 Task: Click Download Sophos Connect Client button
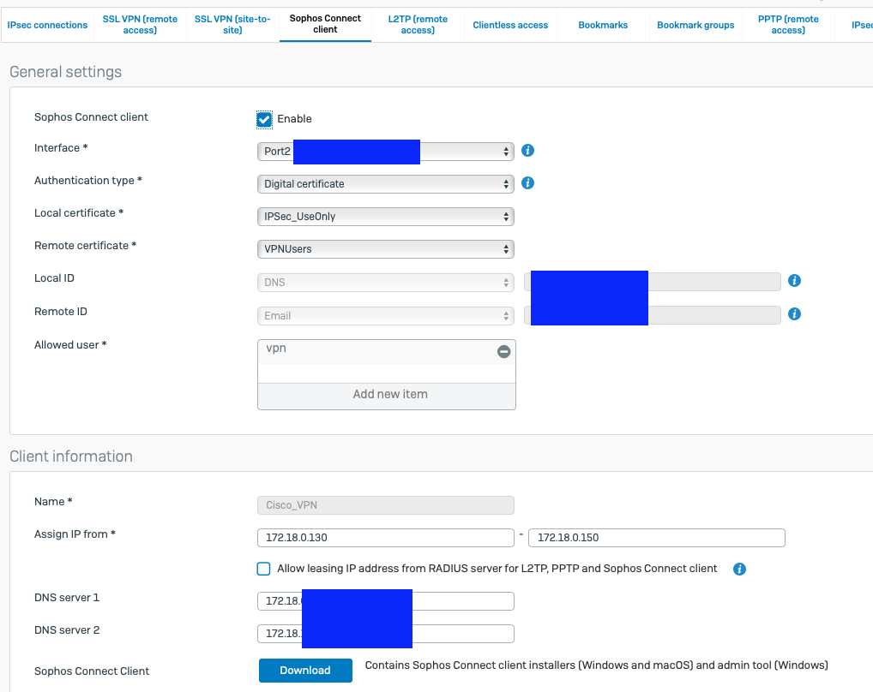tap(305, 671)
